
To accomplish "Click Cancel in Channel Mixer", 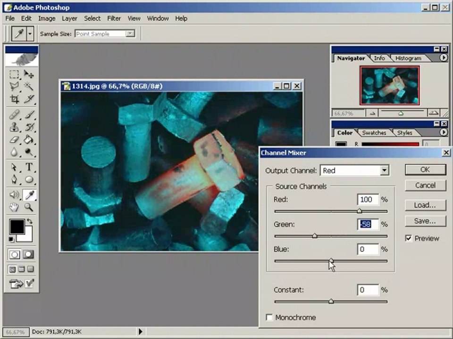I will (x=425, y=186).
